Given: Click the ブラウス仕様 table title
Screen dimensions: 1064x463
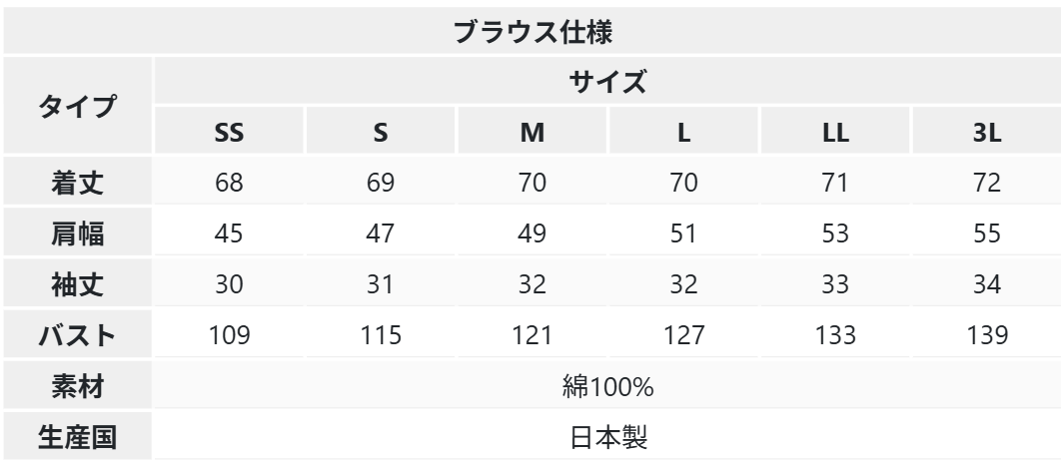Looking at the screenshot, I should pos(532,31).
